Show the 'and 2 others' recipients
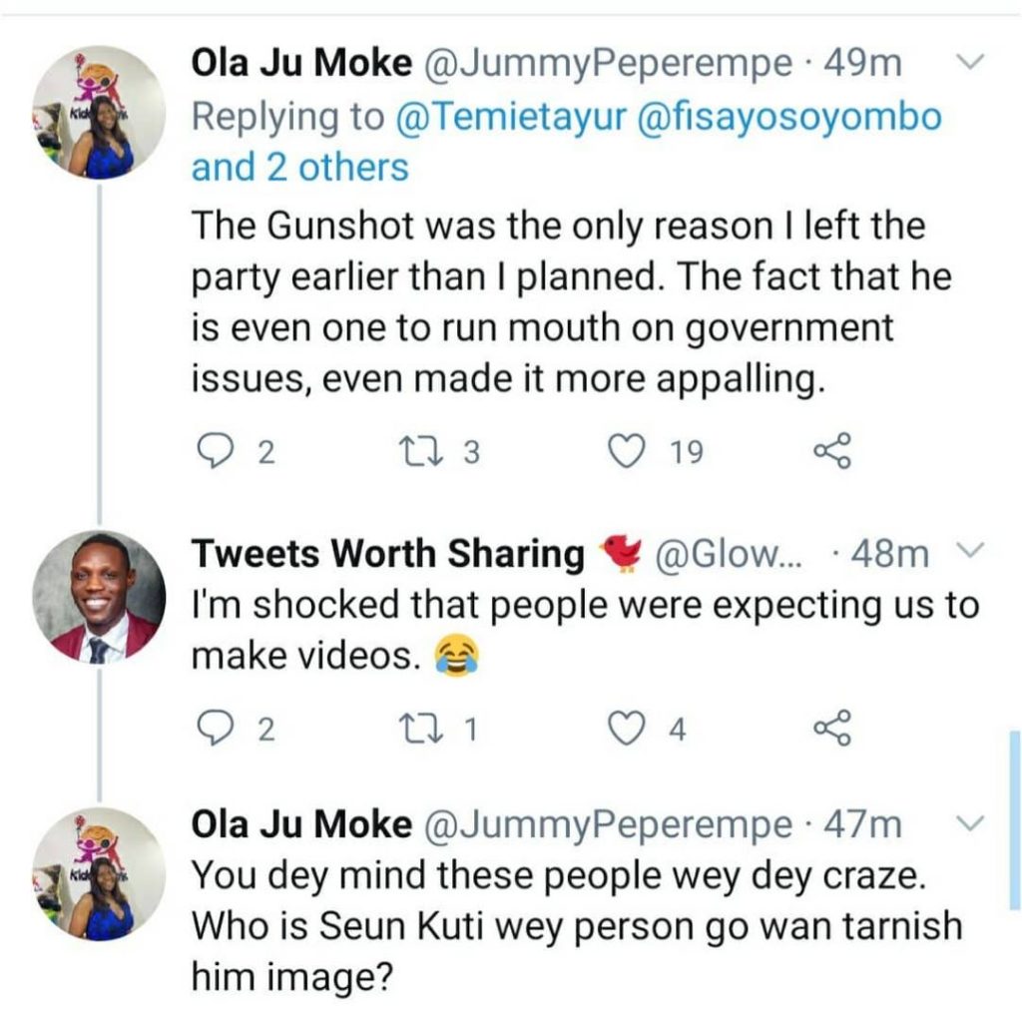1022x1022 pixels. point(299,167)
